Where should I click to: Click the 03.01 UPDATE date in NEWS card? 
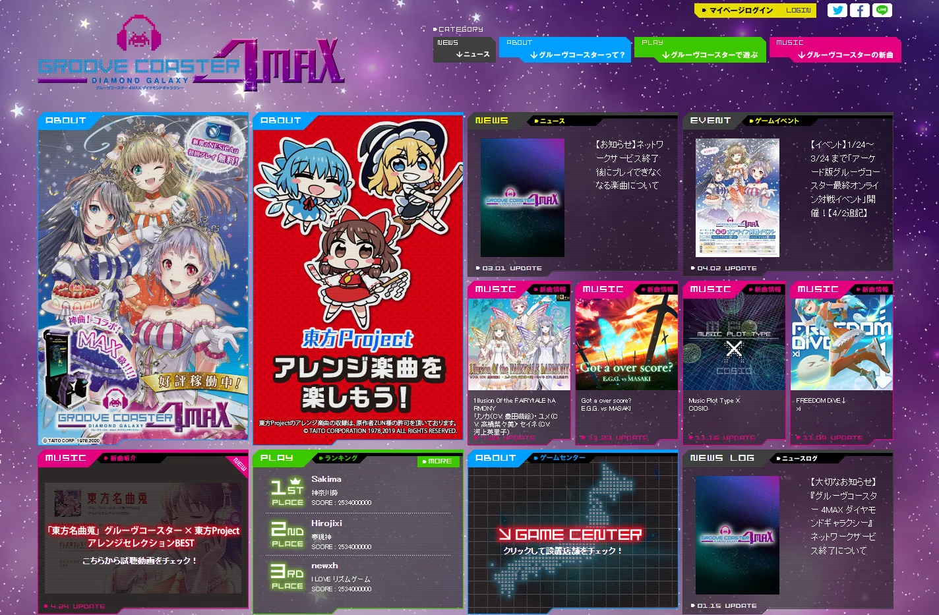pos(508,268)
